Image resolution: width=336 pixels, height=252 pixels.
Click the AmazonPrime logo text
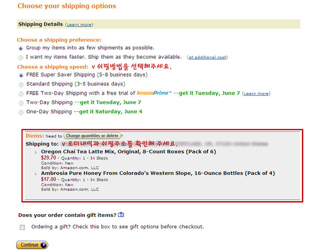click(154, 93)
